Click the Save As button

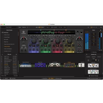pyautogui.click(x=24, y=27)
